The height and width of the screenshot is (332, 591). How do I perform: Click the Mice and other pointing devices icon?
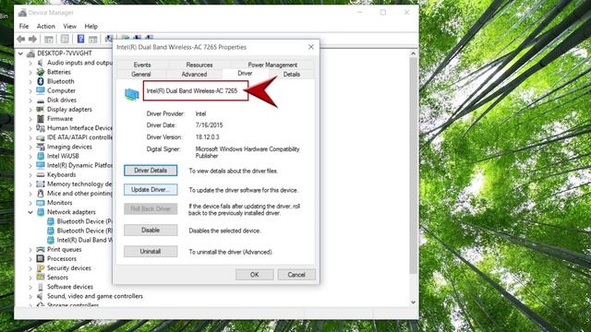[x=41, y=193]
